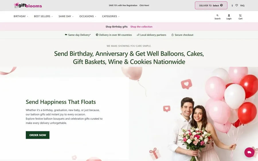Open the shopping Cart icon
Viewport: 258px width, 161px height.
[241, 15]
